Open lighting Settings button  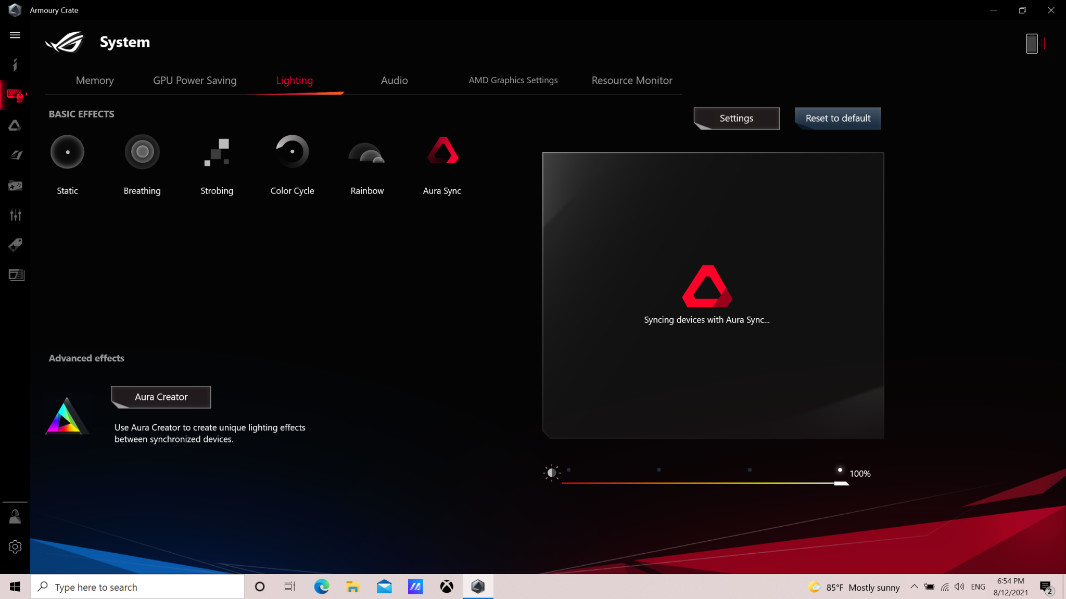coord(737,118)
